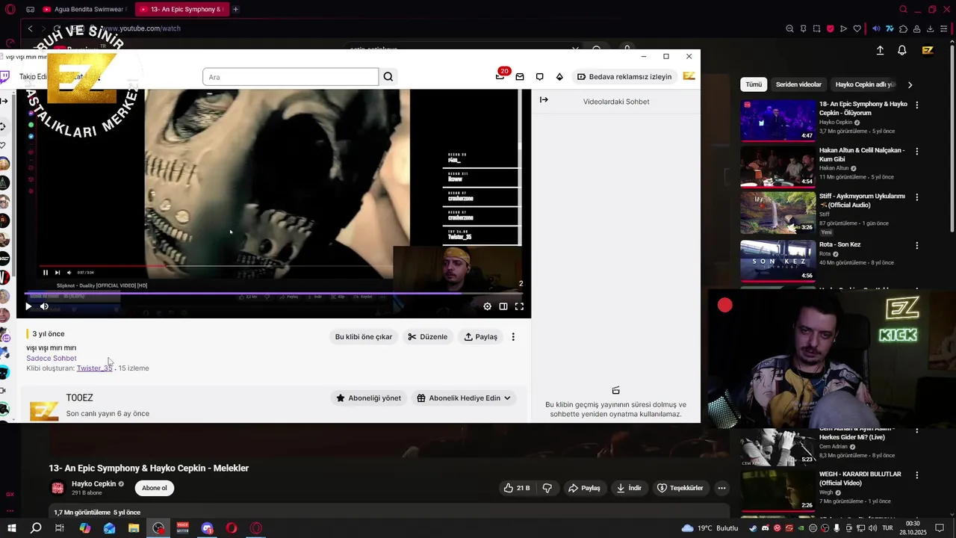The image size is (956, 538).
Task: Click 'Bu klibi öne çıkar' button
Action: [363, 337]
